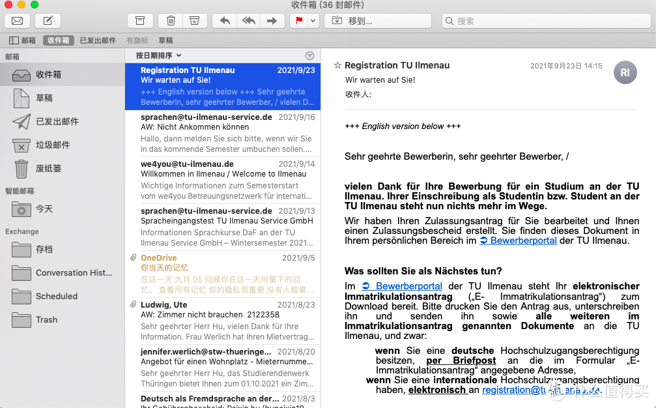Open 收件箱 inbox in the sidebar
The height and width of the screenshot is (408, 656).
pyautogui.click(x=63, y=74)
